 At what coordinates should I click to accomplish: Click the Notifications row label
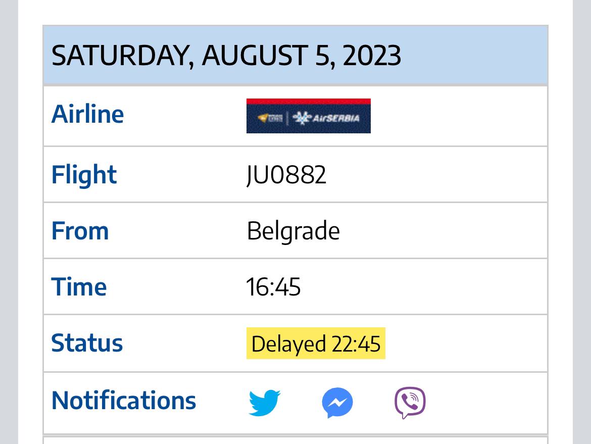tap(124, 400)
